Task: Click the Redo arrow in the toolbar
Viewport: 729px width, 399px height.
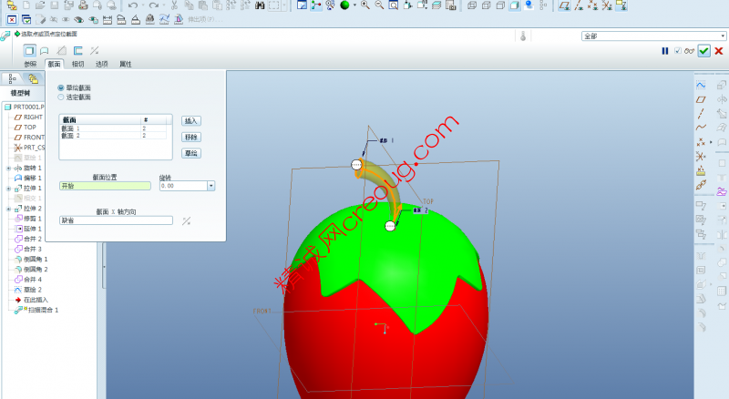Action: [153, 5]
